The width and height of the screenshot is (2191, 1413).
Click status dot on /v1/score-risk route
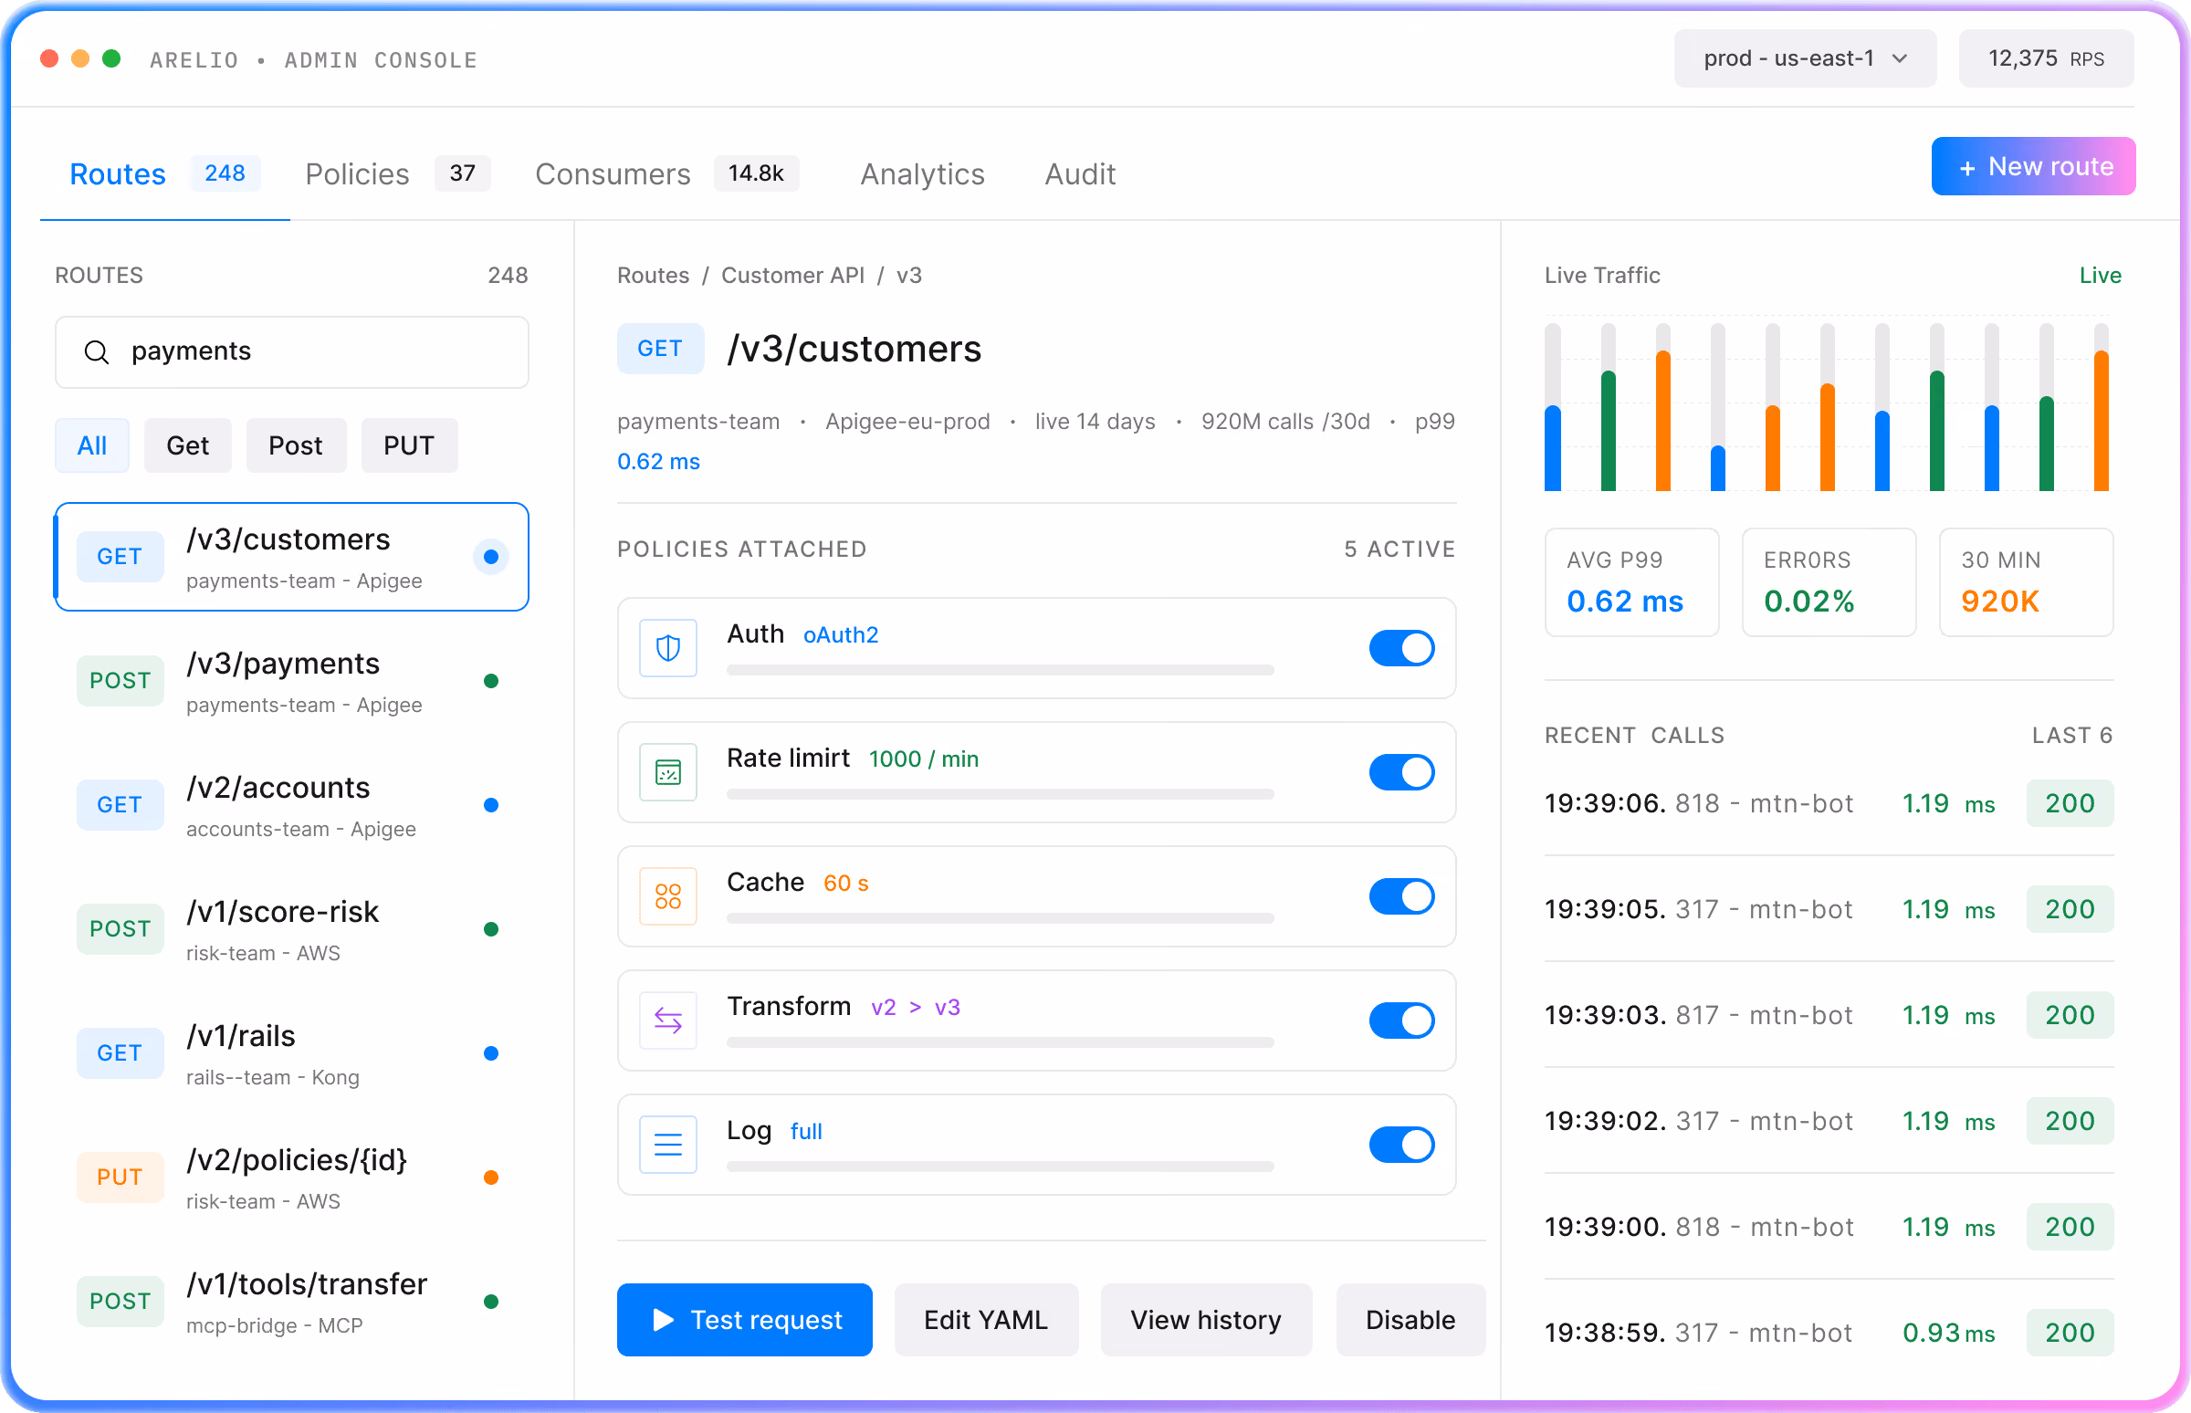(x=491, y=928)
